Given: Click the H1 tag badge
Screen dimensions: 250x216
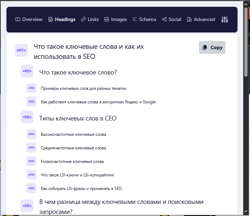Looking at the screenshot, I should point(21,50).
